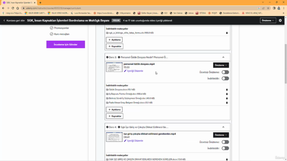Click işe giriş çıkışta video thumbnail

coord(114,137)
